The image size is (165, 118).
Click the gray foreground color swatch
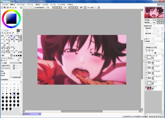point(18,31)
